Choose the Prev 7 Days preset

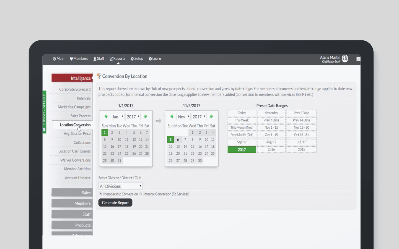coord(271,120)
